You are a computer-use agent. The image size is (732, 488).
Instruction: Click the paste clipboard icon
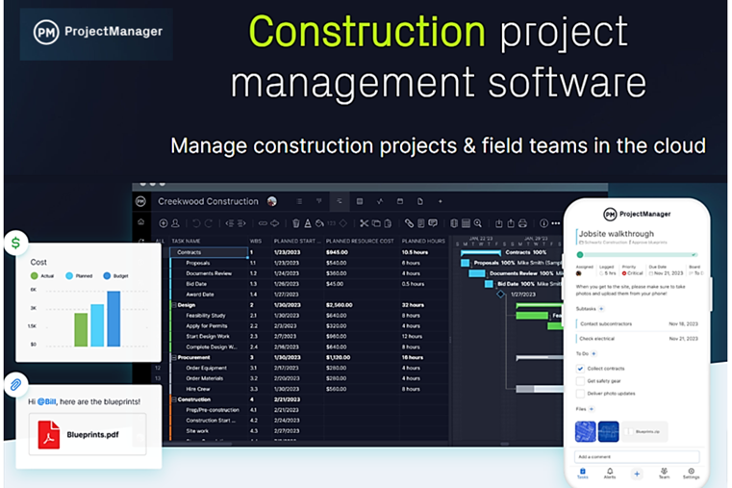coord(388,223)
